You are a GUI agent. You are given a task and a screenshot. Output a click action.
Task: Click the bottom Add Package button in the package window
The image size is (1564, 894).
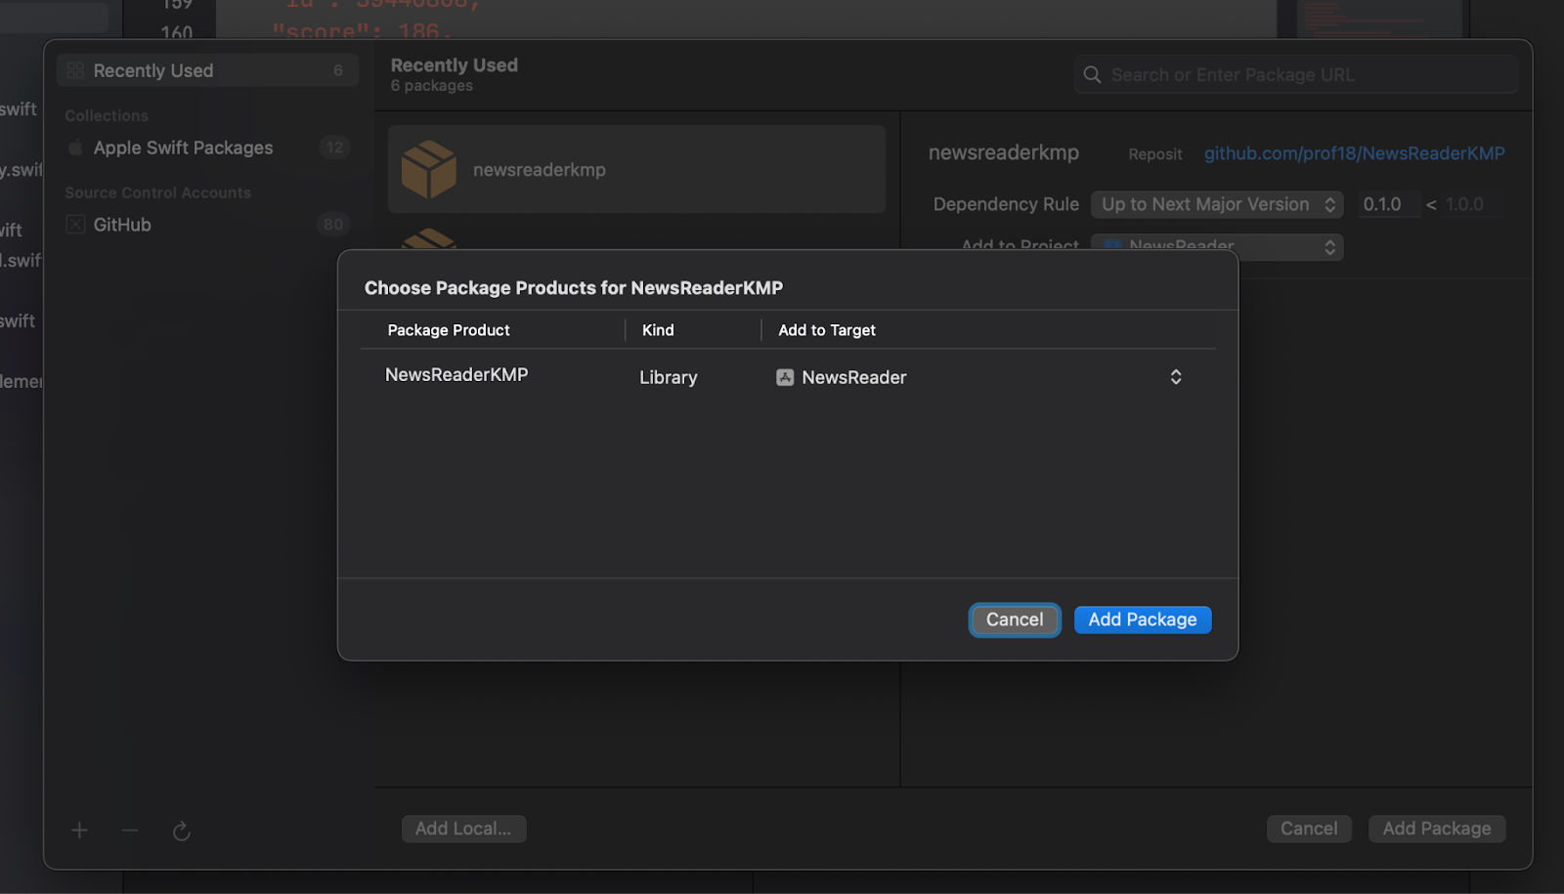[1437, 829]
